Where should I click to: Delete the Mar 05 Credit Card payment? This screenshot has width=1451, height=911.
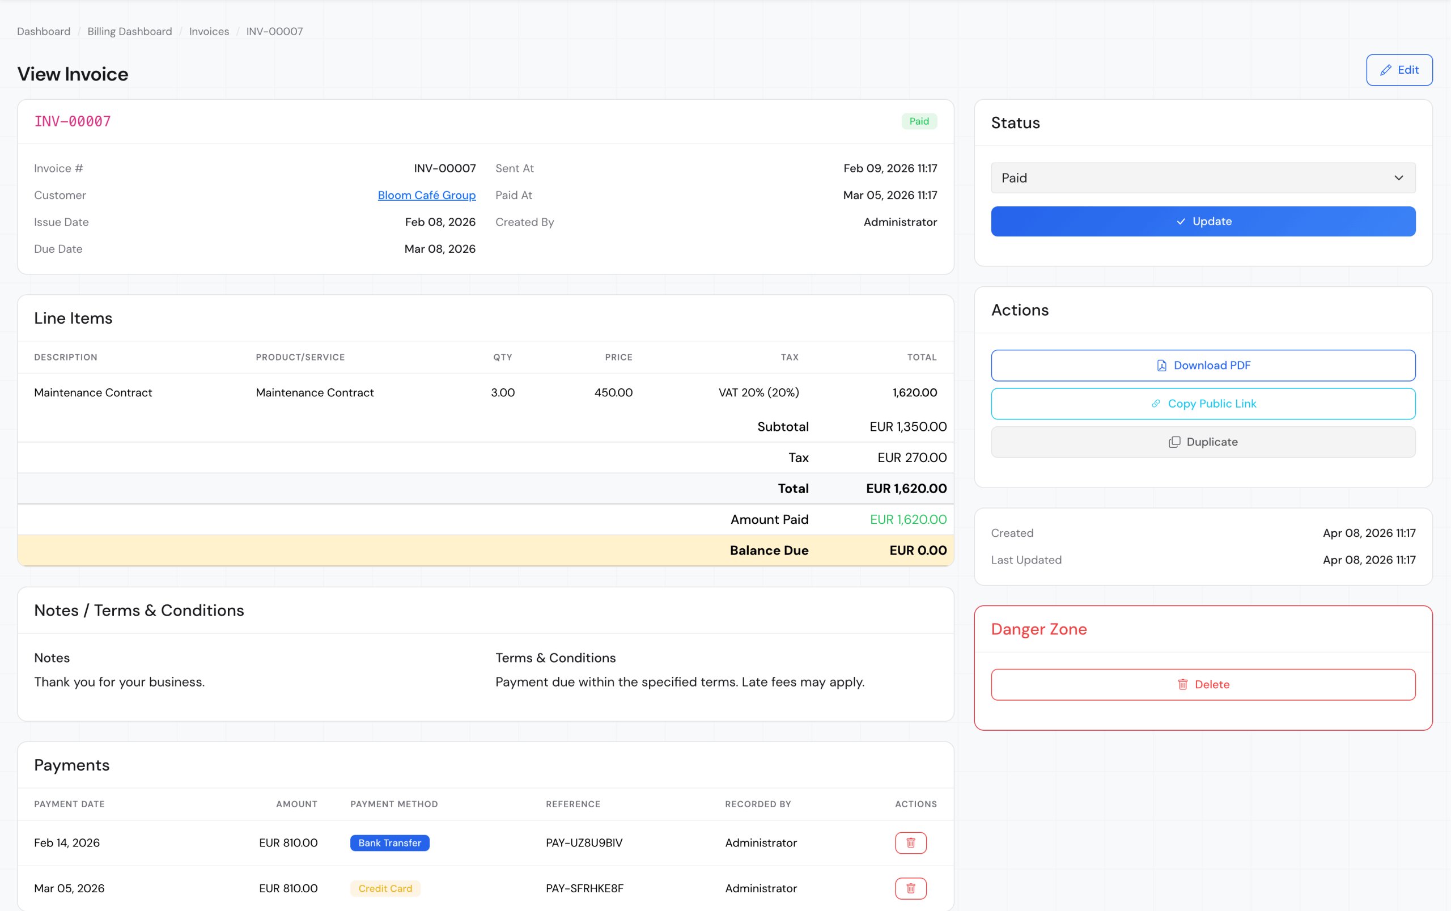click(910, 888)
